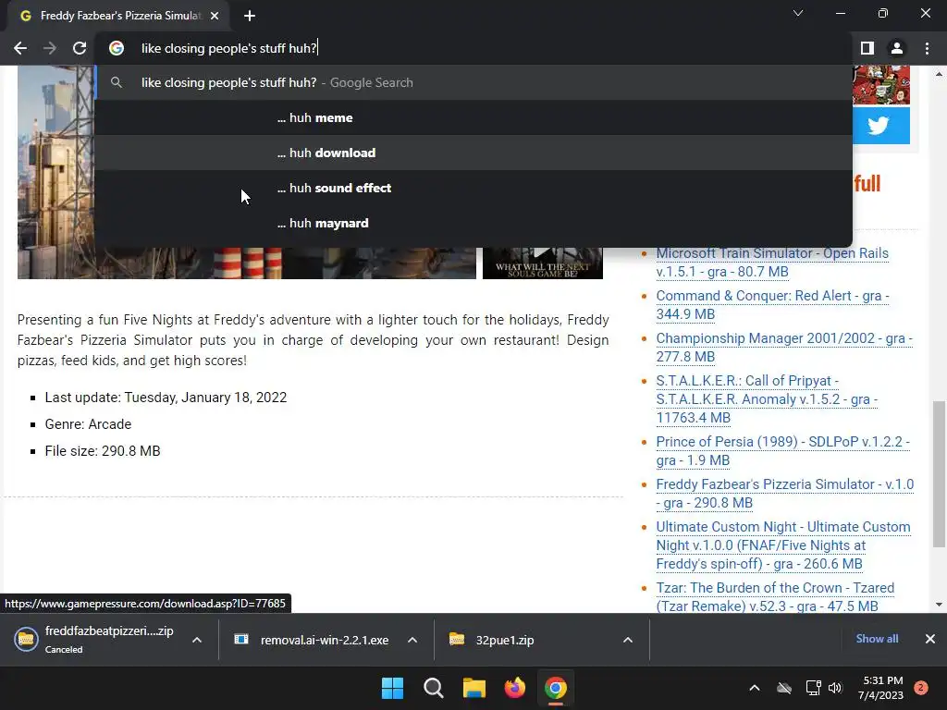Viewport: 947px width, 710px height.
Task: Show hidden system tray icons
Action: (x=755, y=688)
